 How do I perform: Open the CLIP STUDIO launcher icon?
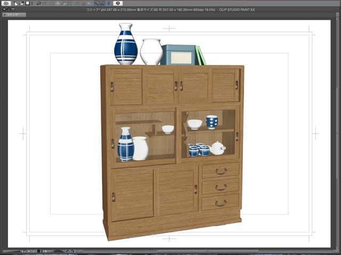click(x=6, y=3)
